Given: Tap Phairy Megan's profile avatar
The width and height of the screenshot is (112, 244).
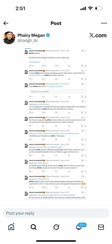Looking at the screenshot, I should (9, 38).
